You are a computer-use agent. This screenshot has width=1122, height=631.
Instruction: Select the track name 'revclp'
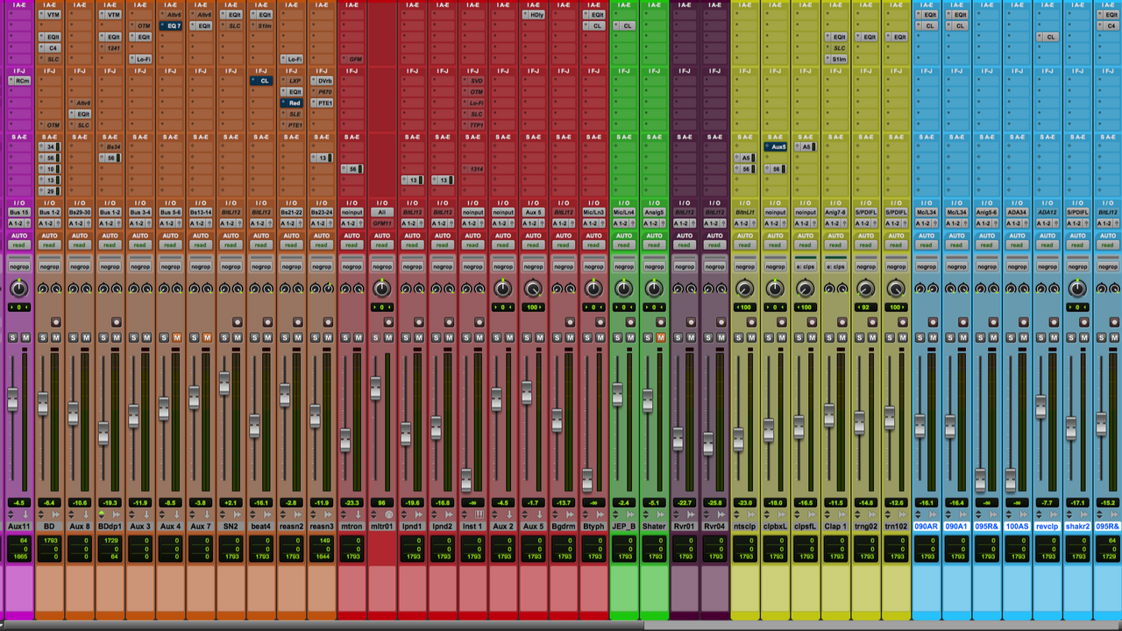[1047, 527]
